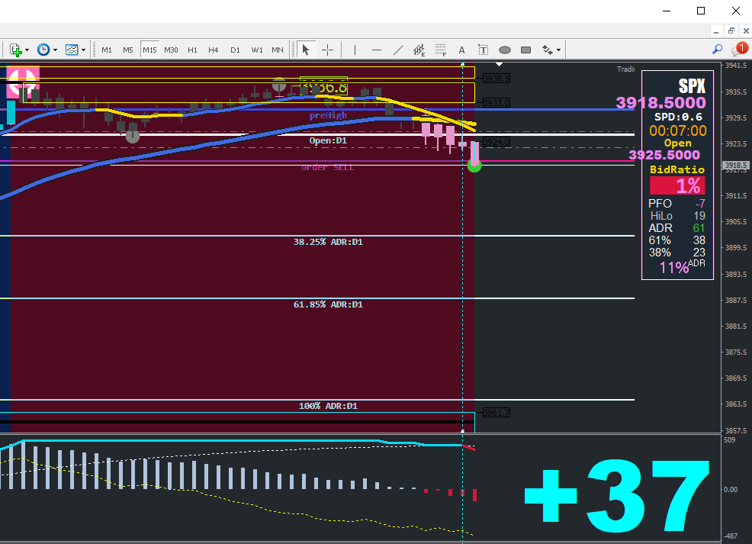Select the horizontal line tool
The image size is (752, 544).
tap(377, 50)
